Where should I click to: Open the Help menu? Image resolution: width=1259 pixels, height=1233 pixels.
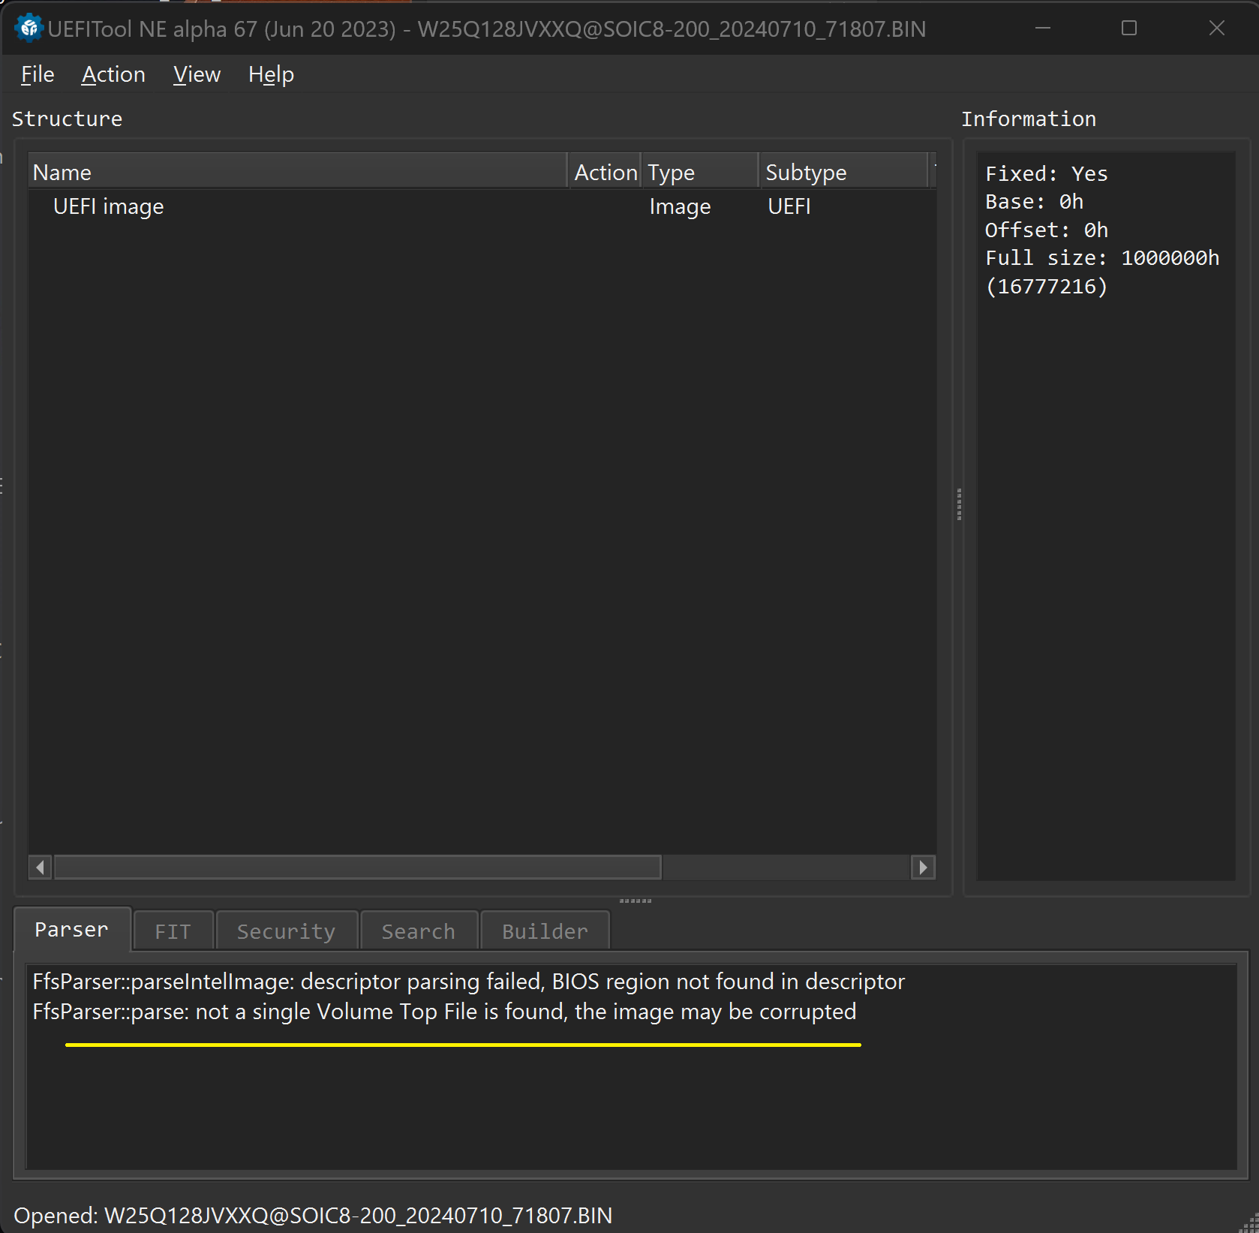coord(271,74)
